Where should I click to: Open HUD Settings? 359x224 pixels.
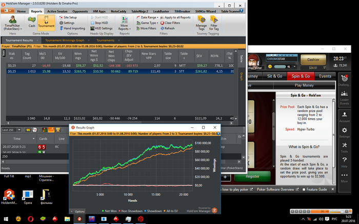click(102, 28)
